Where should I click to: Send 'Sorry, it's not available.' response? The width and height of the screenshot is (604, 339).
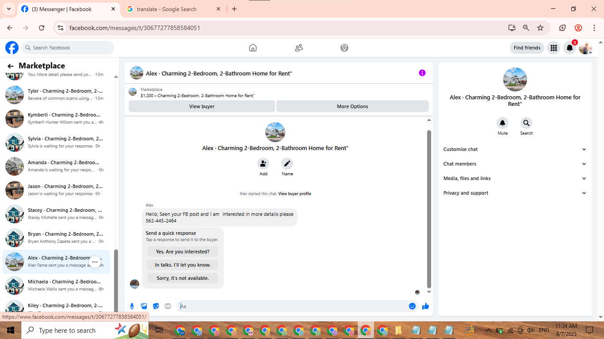(x=183, y=278)
